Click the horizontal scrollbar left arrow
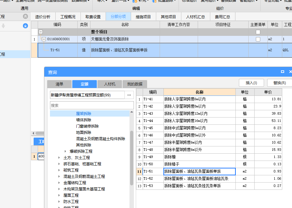 [33, 133]
